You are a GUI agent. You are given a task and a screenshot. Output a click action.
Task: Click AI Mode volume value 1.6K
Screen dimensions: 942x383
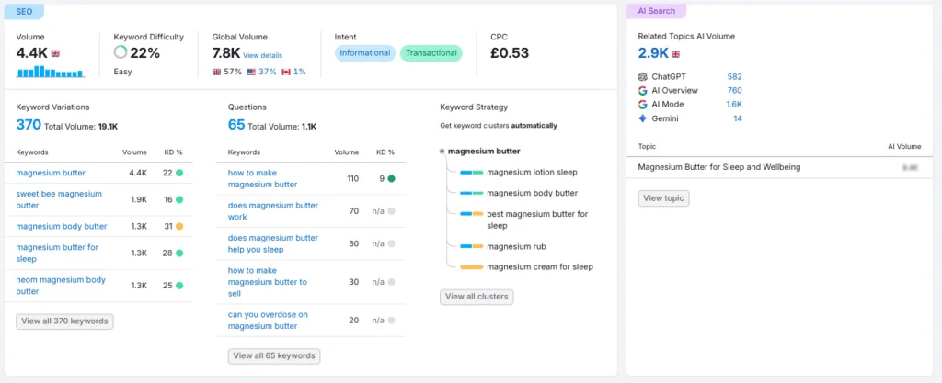[734, 105]
